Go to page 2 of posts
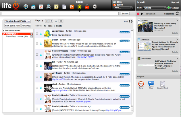This screenshot has height=117, width=181. coord(47,21)
